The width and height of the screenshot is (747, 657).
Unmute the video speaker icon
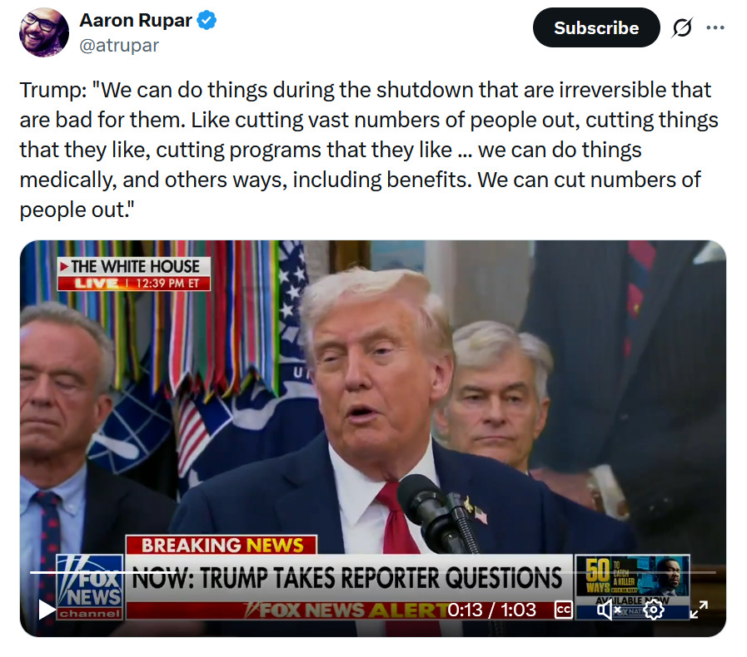[x=609, y=610]
